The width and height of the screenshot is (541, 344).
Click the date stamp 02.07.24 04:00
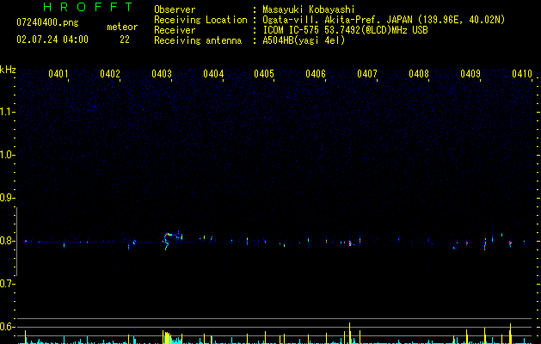[52, 40]
